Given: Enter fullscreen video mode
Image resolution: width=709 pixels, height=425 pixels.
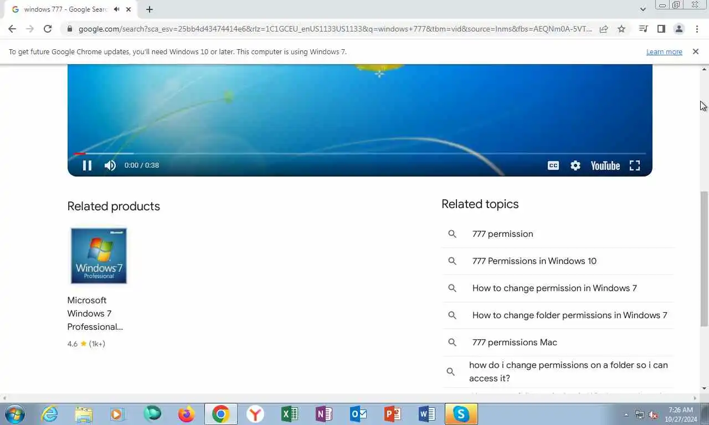Looking at the screenshot, I should pyautogui.click(x=635, y=165).
